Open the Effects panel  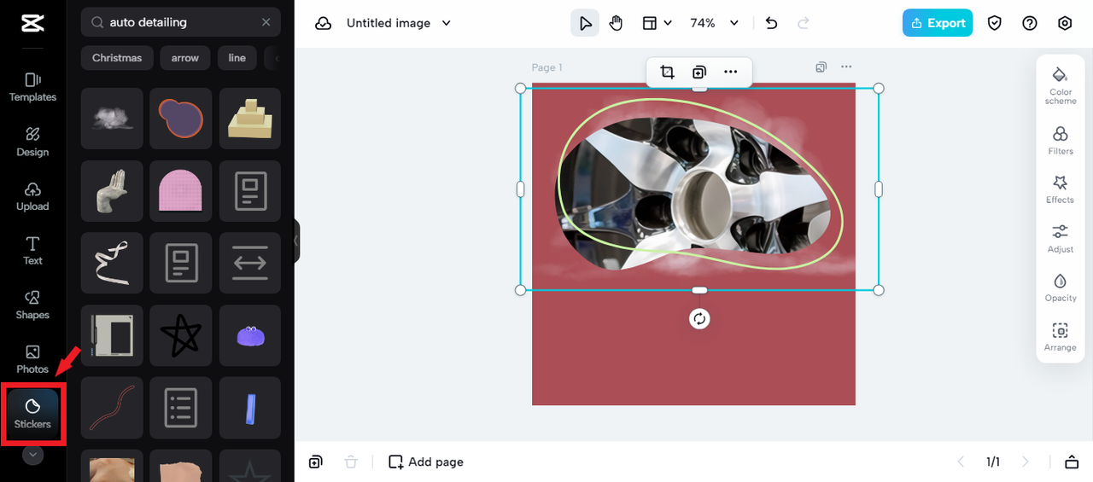pyautogui.click(x=1061, y=189)
